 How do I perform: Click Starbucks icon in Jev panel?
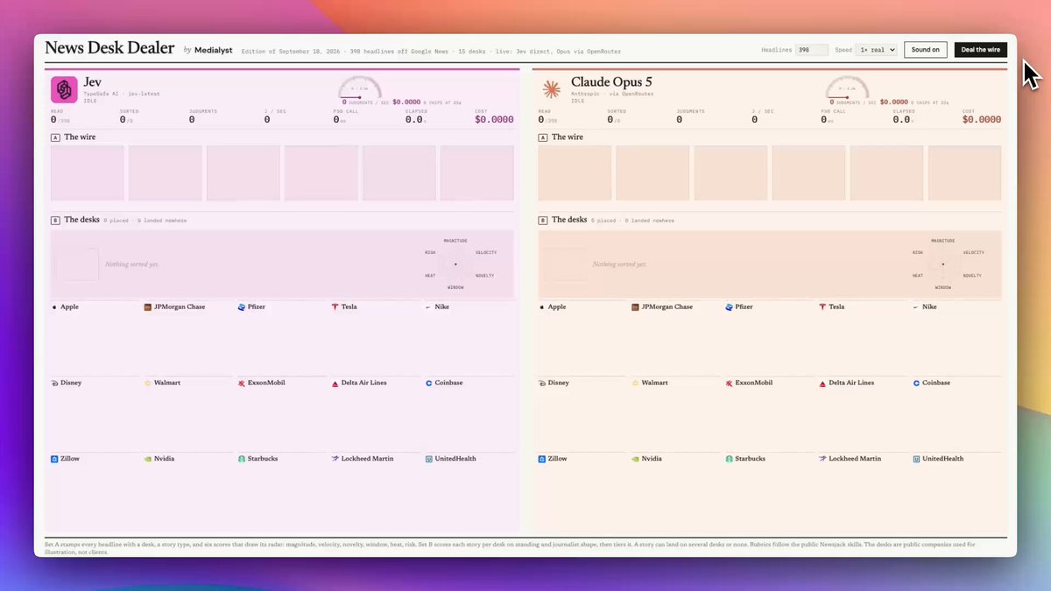(x=242, y=459)
